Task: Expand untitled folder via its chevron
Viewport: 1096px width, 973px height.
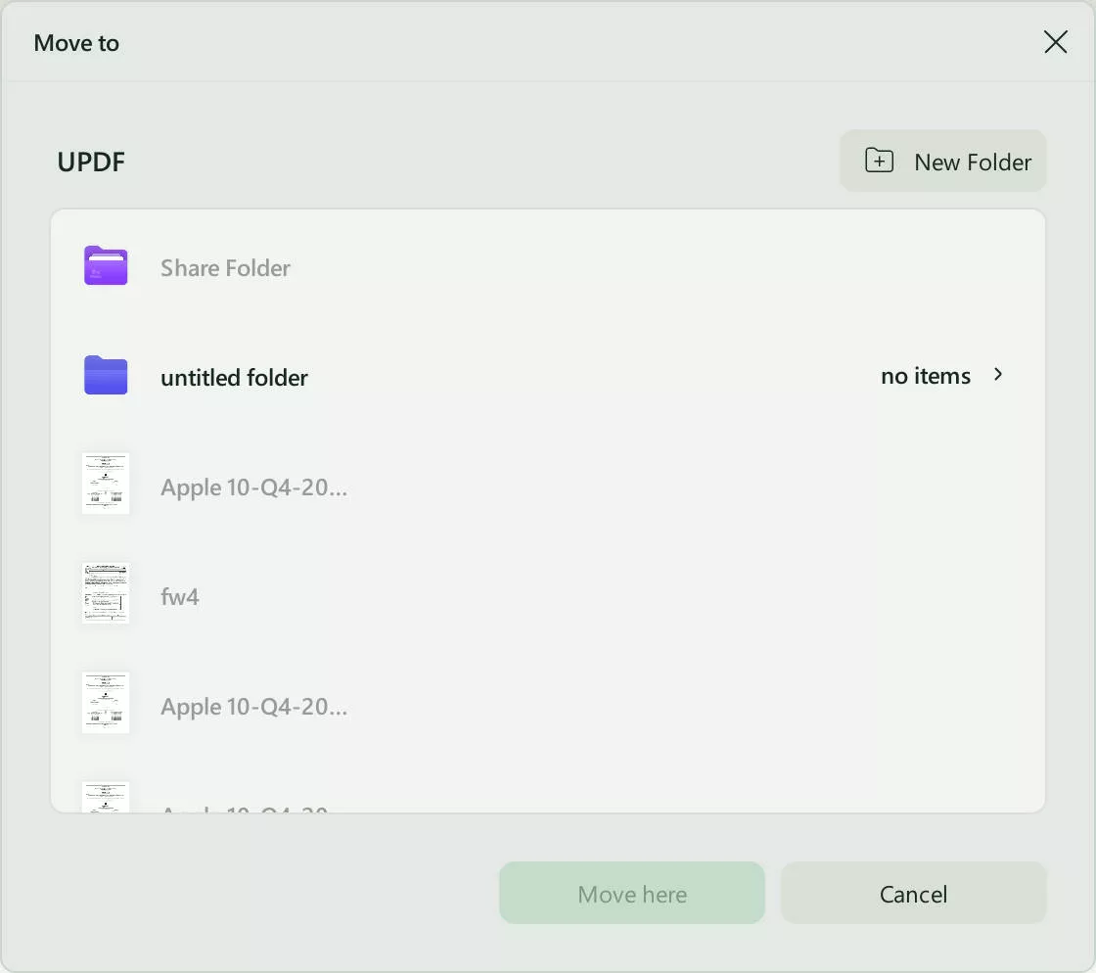Action: click(x=998, y=375)
